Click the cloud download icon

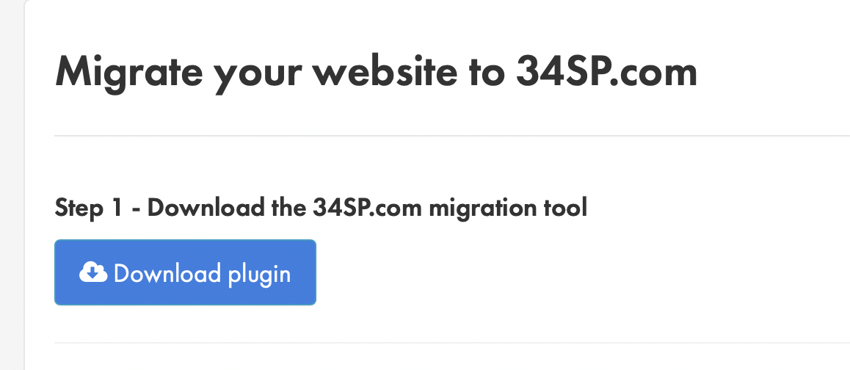point(93,272)
